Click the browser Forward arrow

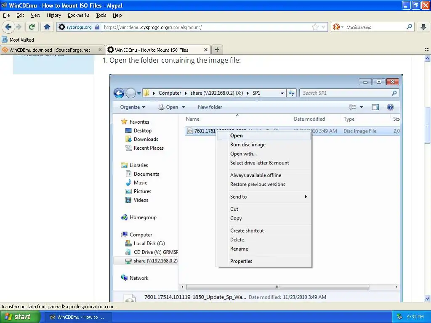pos(19,27)
